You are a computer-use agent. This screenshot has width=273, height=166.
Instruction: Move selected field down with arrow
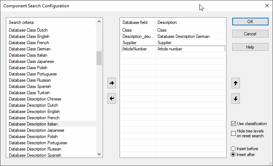coord(235,99)
